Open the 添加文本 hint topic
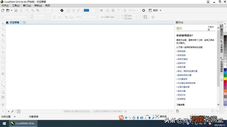This screenshot has height=127, width=227. pos(182,95)
